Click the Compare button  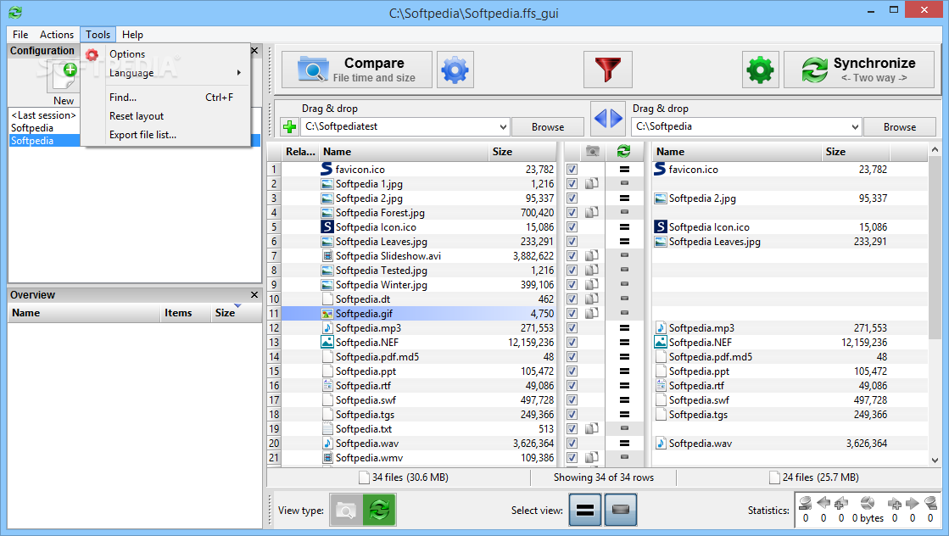point(357,70)
